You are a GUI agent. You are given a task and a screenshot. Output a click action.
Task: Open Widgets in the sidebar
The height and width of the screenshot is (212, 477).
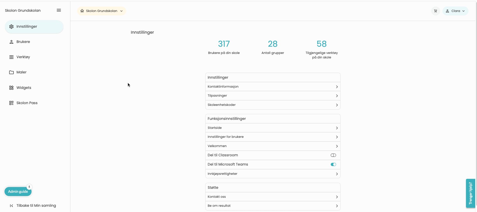coord(34,88)
